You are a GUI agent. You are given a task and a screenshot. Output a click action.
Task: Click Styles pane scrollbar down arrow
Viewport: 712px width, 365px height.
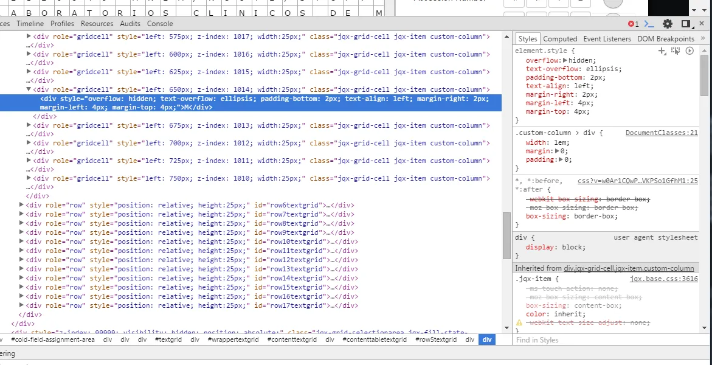click(x=704, y=327)
